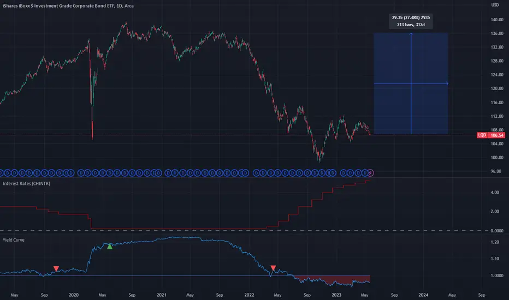509x300 pixels.
Task: Click the 2023 time axis label
Action: point(336,295)
